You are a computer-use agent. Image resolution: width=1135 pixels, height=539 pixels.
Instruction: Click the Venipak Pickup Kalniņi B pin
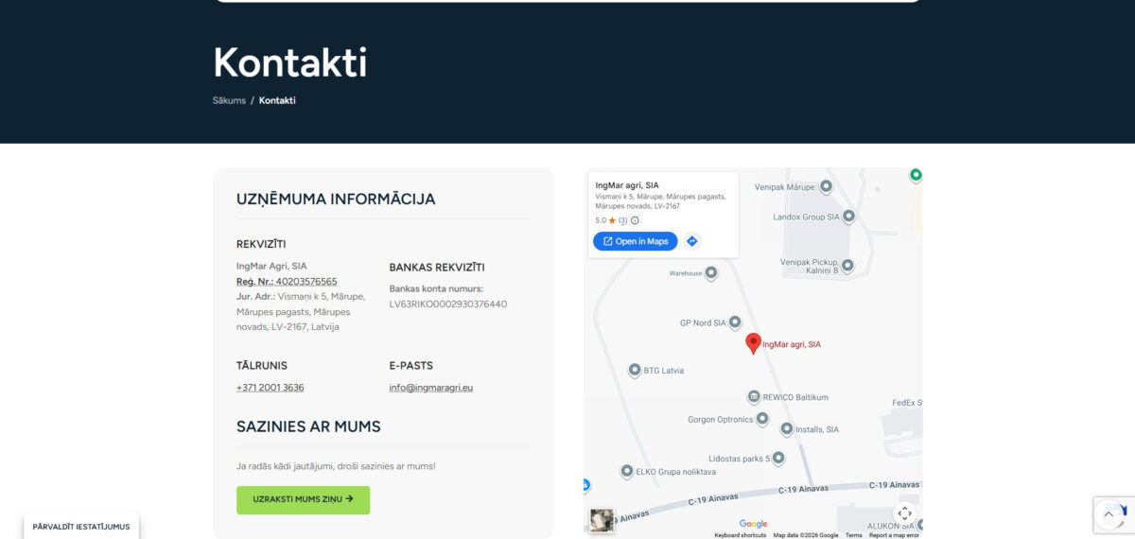click(847, 266)
